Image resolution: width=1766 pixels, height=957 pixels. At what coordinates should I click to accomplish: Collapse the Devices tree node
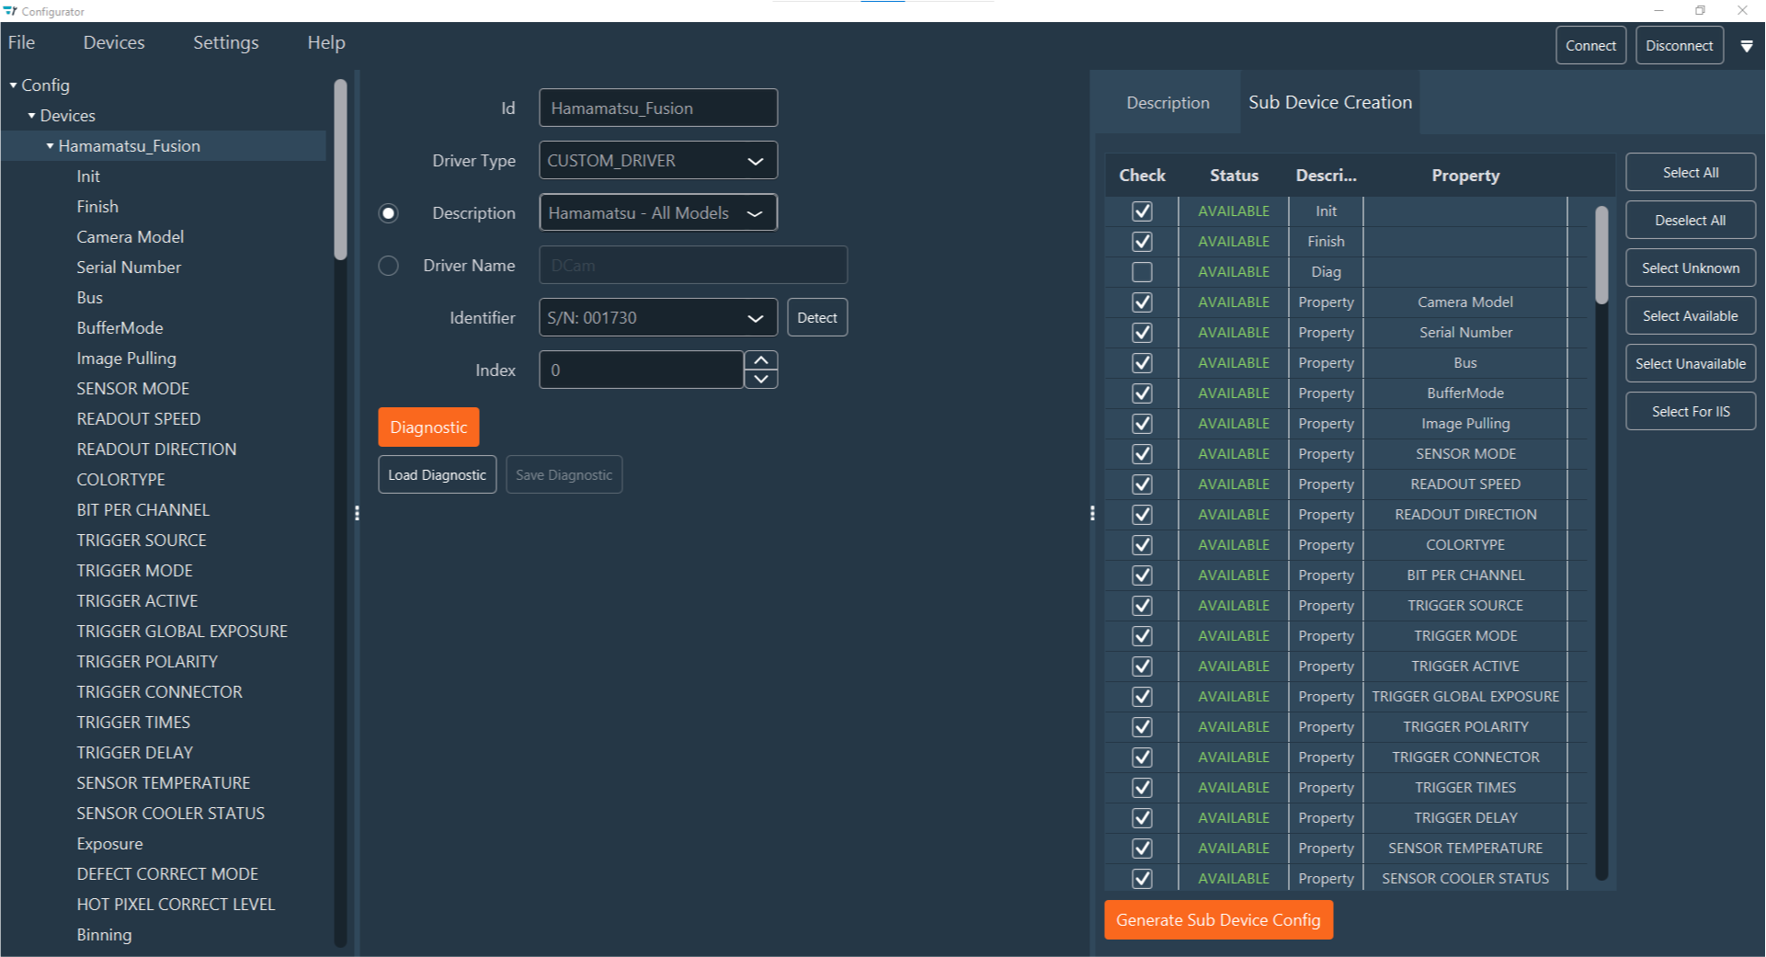[32, 116]
